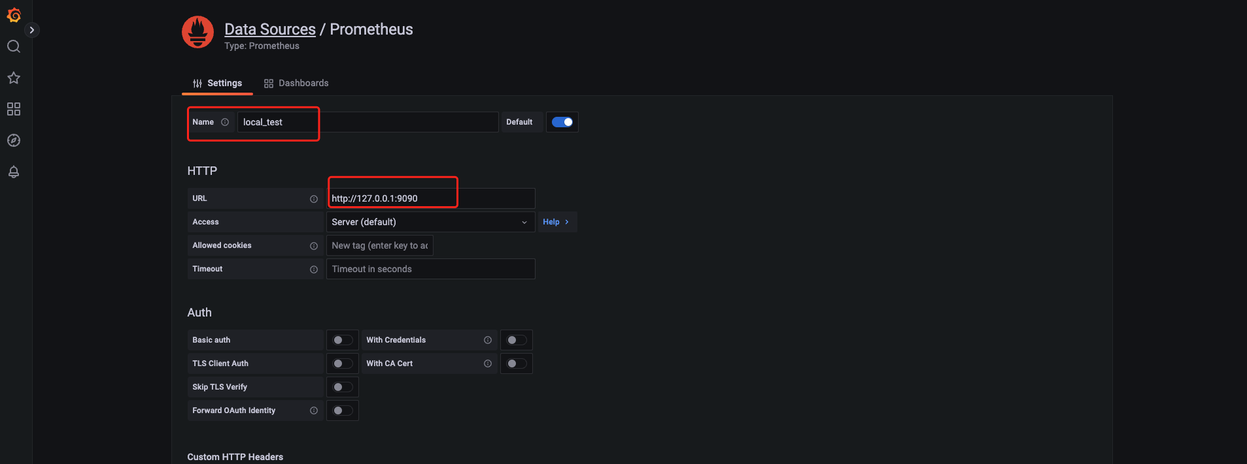Viewport: 1247px width, 464px height.
Task: Click the With Credentials info icon
Action: pyautogui.click(x=488, y=340)
